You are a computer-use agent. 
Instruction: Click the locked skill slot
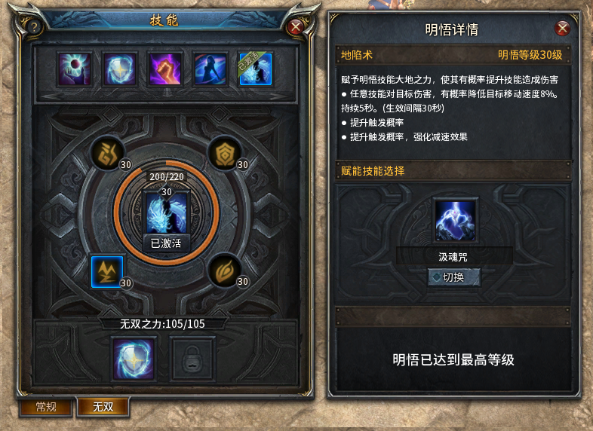(x=192, y=359)
